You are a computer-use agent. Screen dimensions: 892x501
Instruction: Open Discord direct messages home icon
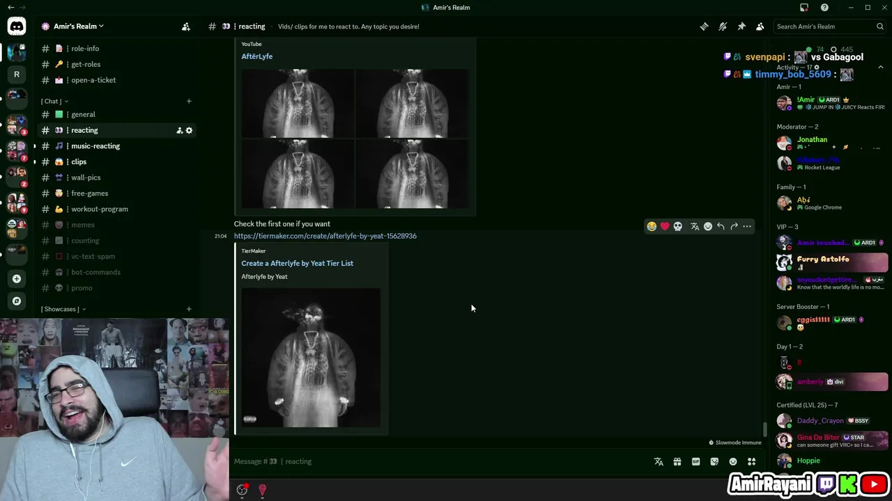coord(16,26)
